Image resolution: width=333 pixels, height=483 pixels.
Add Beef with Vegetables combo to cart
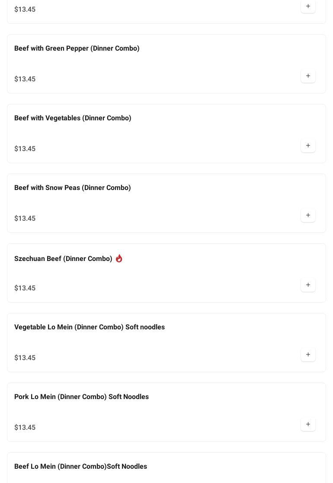click(308, 146)
